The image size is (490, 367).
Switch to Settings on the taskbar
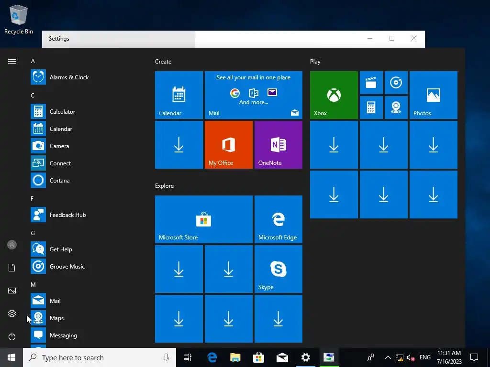(306, 357)
